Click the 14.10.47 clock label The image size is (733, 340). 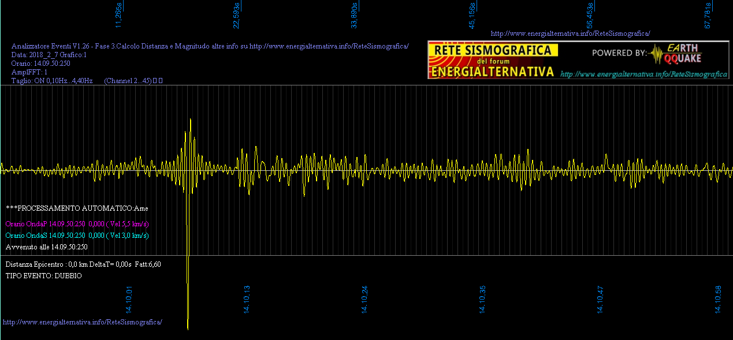[x=600, y=299]
